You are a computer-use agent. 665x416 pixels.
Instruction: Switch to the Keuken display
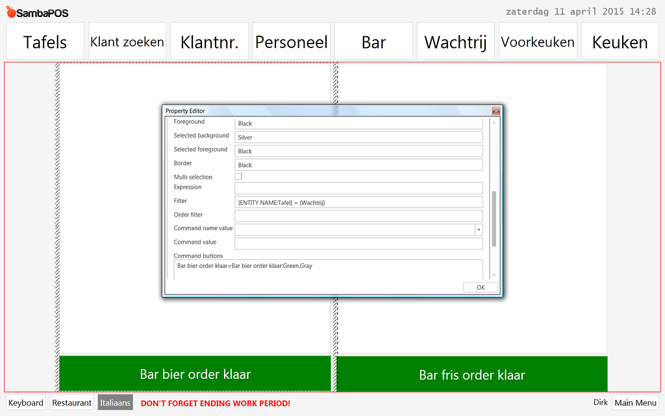[x=620, y=41]
